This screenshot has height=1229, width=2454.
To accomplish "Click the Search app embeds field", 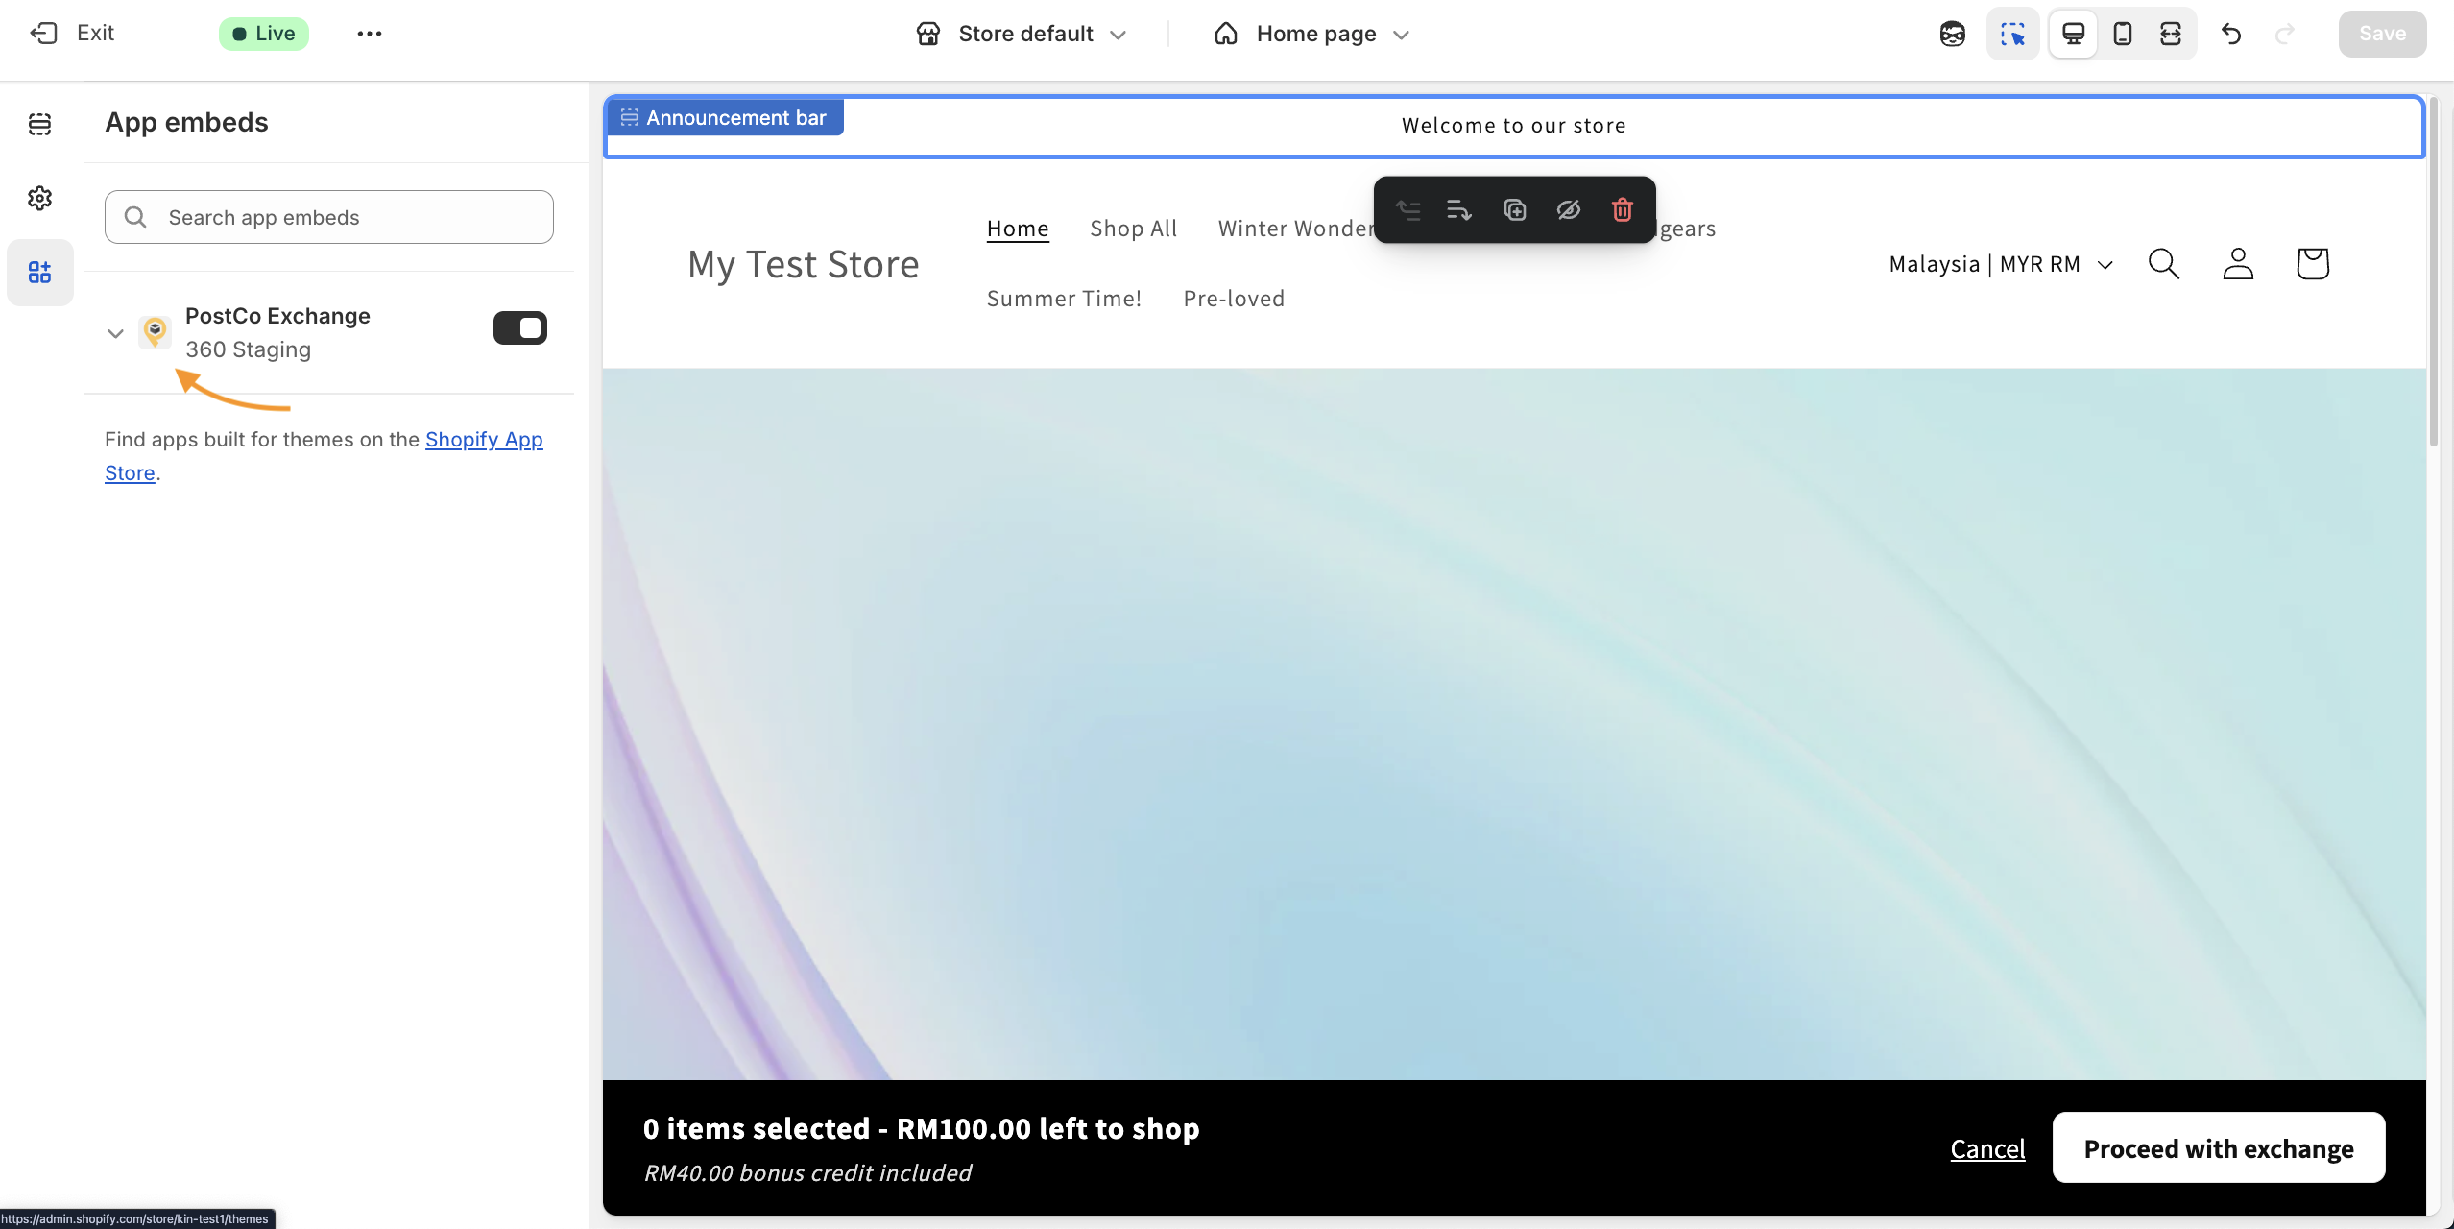I will [x=328, y=217].
